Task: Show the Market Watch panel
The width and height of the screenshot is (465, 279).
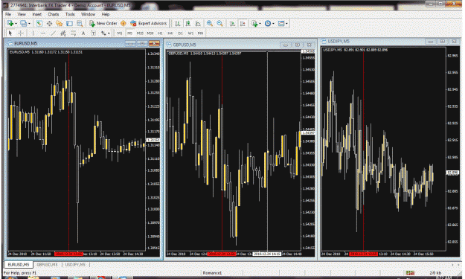Action: click(39, 23)
